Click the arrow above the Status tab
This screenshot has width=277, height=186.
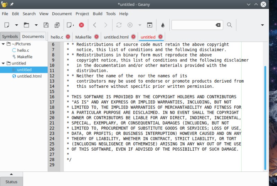coord(11,174)
